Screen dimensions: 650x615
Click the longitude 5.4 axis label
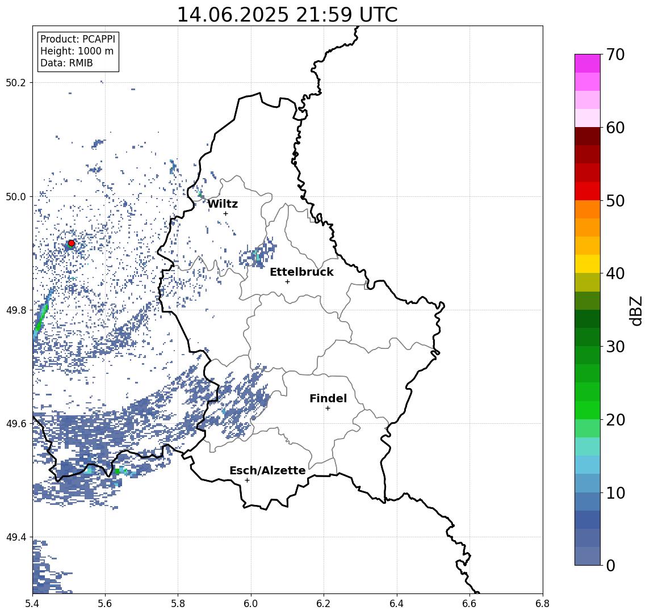click(32, 604)
